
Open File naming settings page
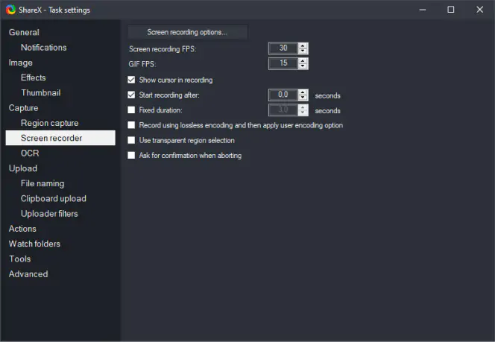click(x=42, y=183)
